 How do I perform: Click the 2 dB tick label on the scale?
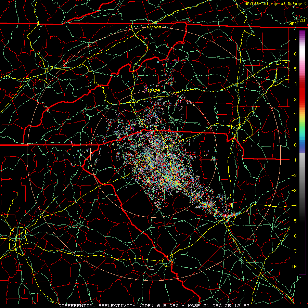[295, 115]
